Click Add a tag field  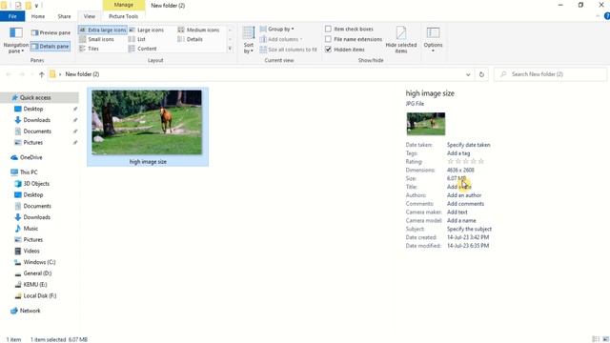point(458,153)
